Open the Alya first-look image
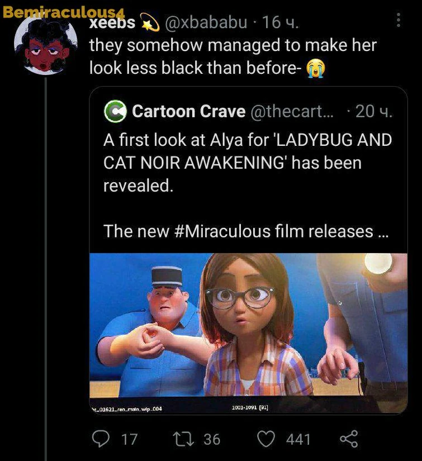The image size is (422, 461). (248, 332)
